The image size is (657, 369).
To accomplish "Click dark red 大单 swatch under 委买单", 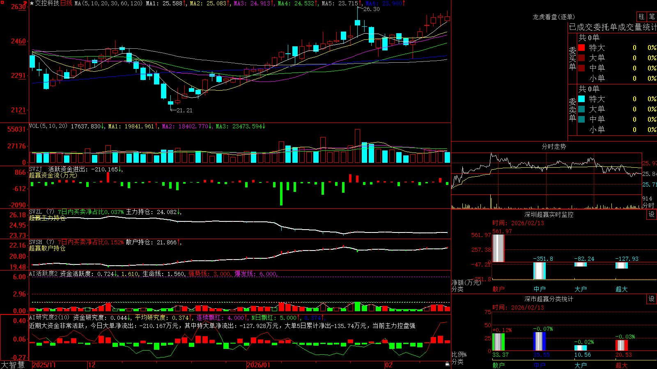I will tap(581, 58).
